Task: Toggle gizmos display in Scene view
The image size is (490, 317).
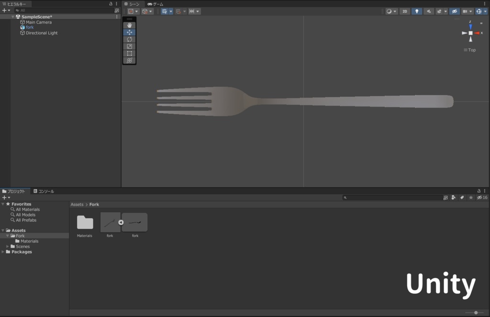Action: tap(479, 11)
